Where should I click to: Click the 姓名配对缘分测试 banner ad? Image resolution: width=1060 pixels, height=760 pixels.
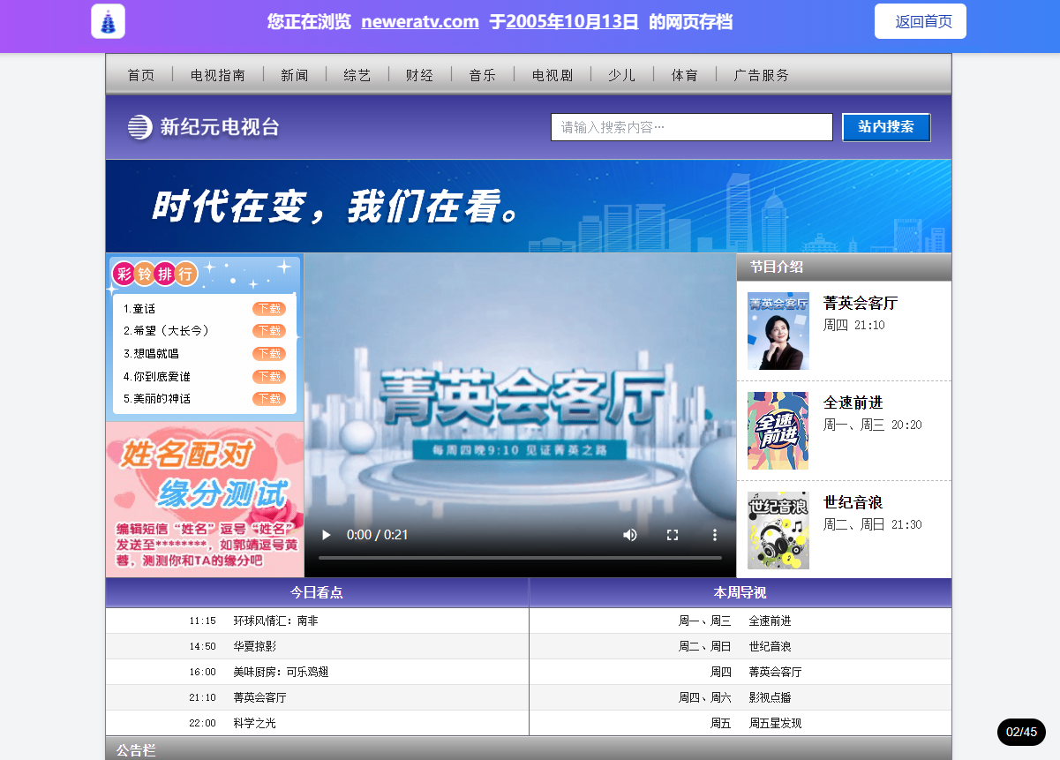click(x=205, y=498)
